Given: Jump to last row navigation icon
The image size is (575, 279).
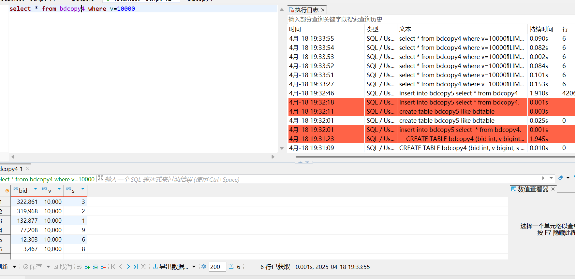Looking at the screenshot, I should coord(136,267).
